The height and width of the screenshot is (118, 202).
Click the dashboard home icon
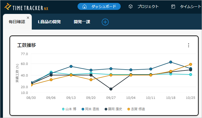pyautogui.click(x=85, y=6)
